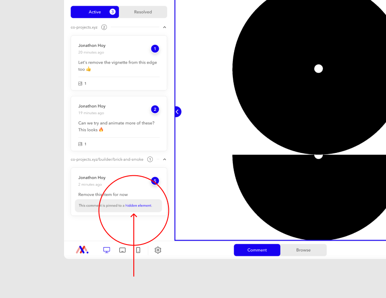Expand the co-projects.xyz counter badge

(x=104, y=27)
